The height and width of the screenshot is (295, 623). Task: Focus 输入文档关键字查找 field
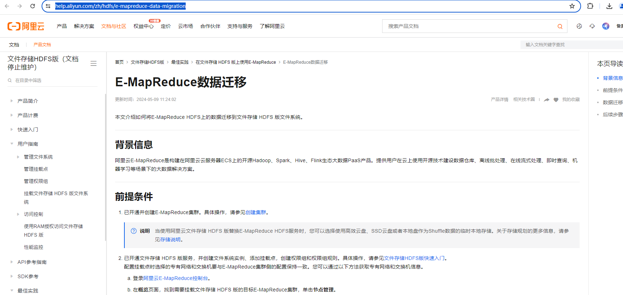pos(572,45)
